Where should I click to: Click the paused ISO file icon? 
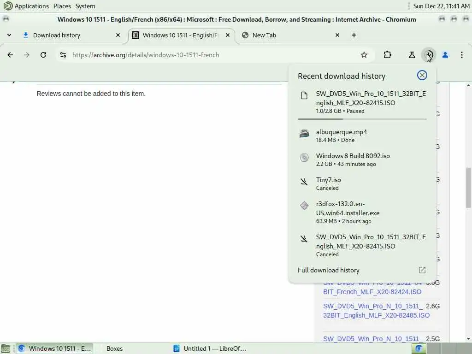coord(304,95)
